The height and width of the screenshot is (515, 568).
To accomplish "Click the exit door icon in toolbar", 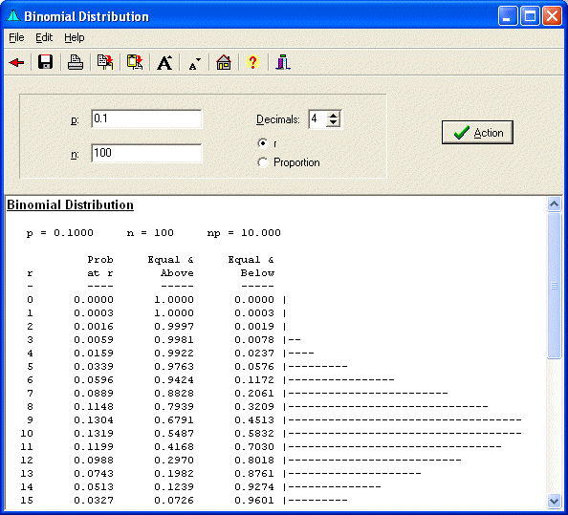I will [x=283, y=62].
